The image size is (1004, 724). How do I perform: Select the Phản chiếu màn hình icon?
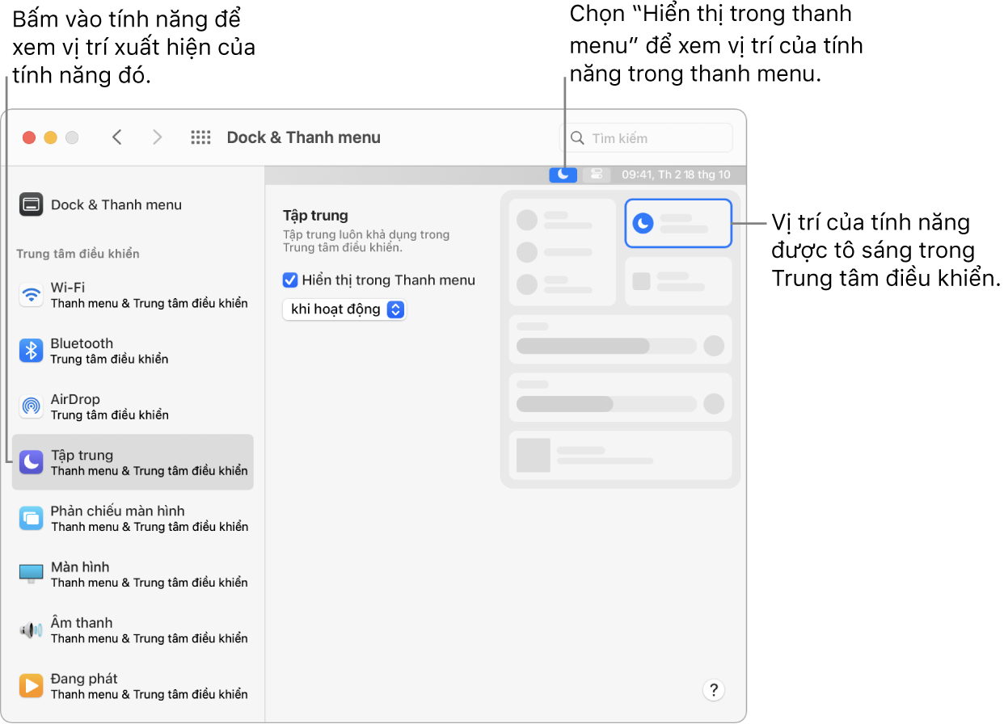[x=32, y=518]
